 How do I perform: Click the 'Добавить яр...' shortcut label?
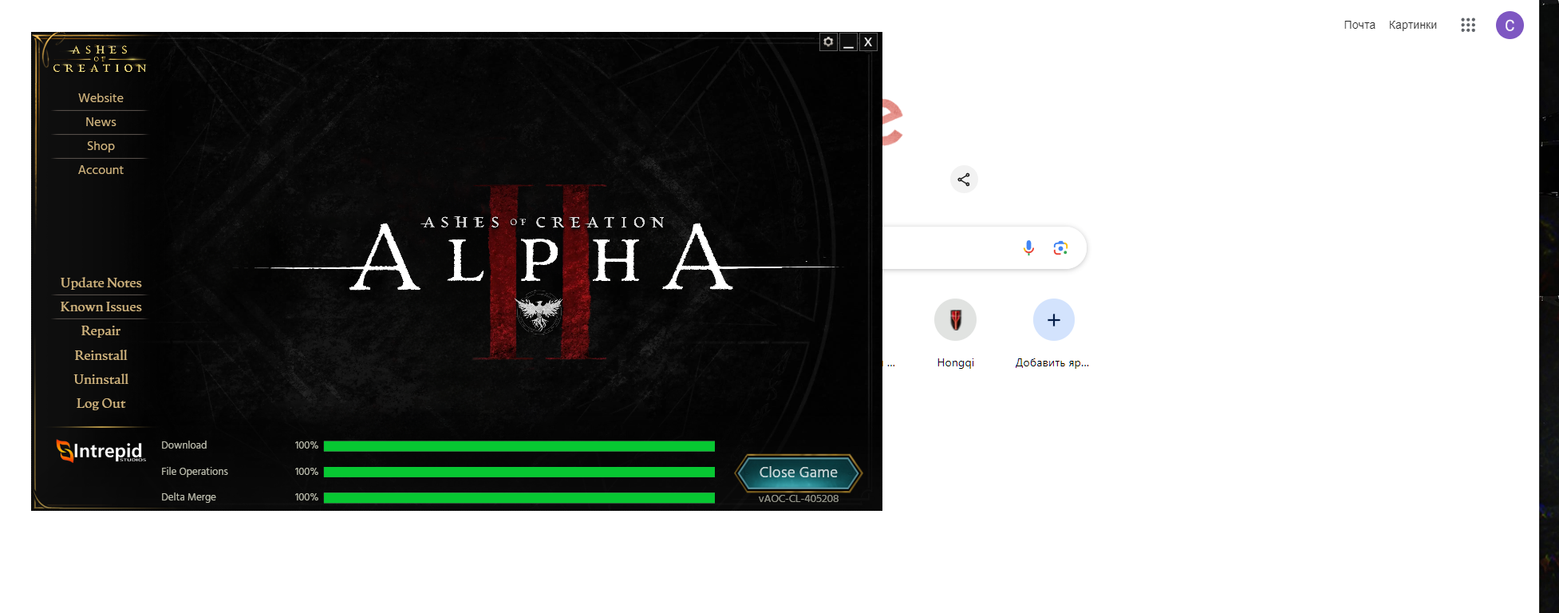click(x=1052, y=362)
